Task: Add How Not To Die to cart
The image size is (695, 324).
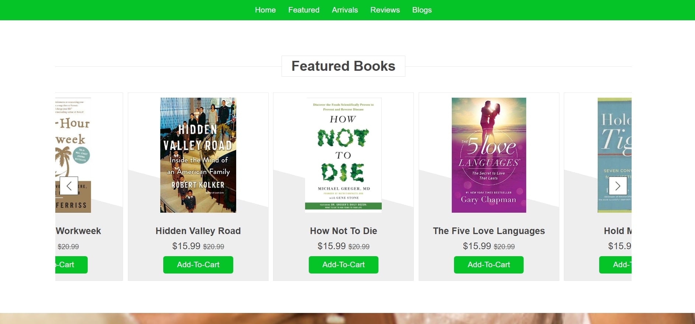Action: [343, 265]
